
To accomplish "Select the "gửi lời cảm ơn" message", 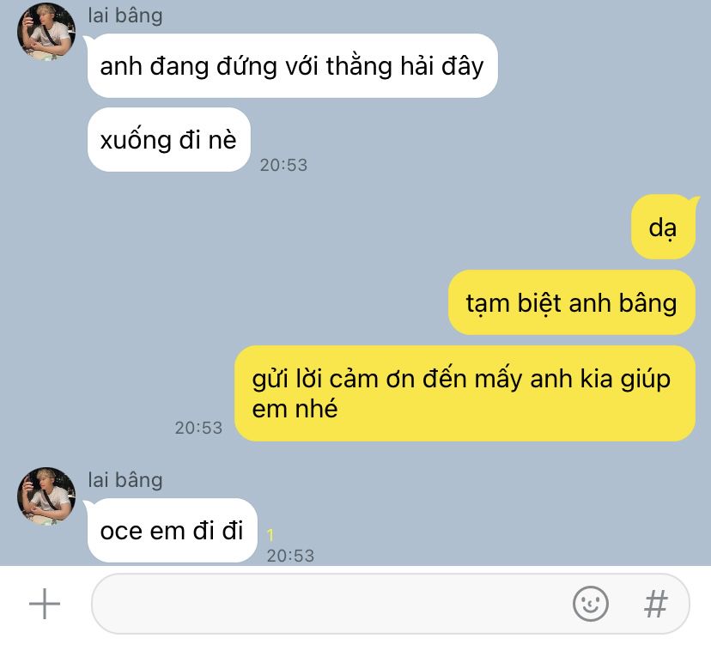I will click(x=465, y=393).
